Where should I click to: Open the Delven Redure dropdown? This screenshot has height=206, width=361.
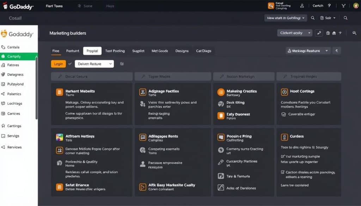(x=94, y=64)
